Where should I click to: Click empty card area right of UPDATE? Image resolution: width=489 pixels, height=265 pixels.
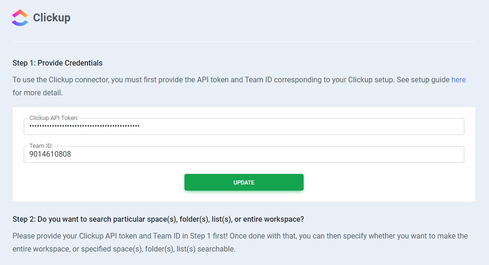coord(387,182)
